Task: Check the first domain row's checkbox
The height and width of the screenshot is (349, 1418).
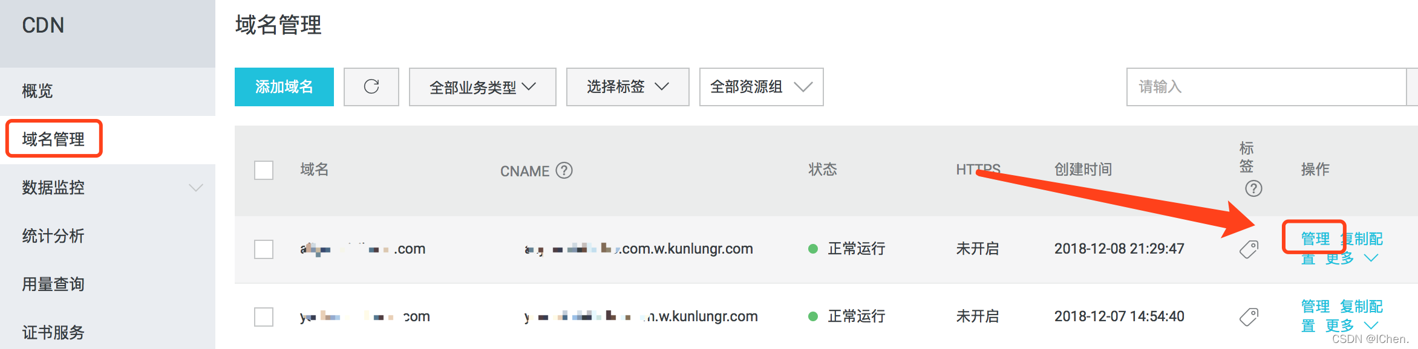Action: tap(263, 248)
